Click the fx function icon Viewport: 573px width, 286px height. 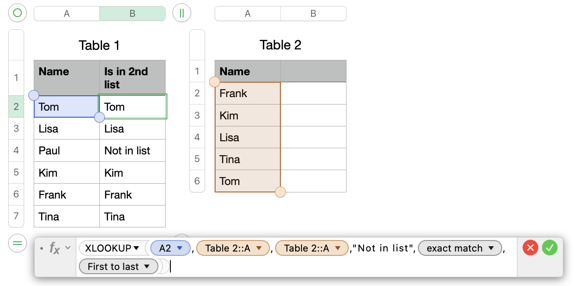54,248
